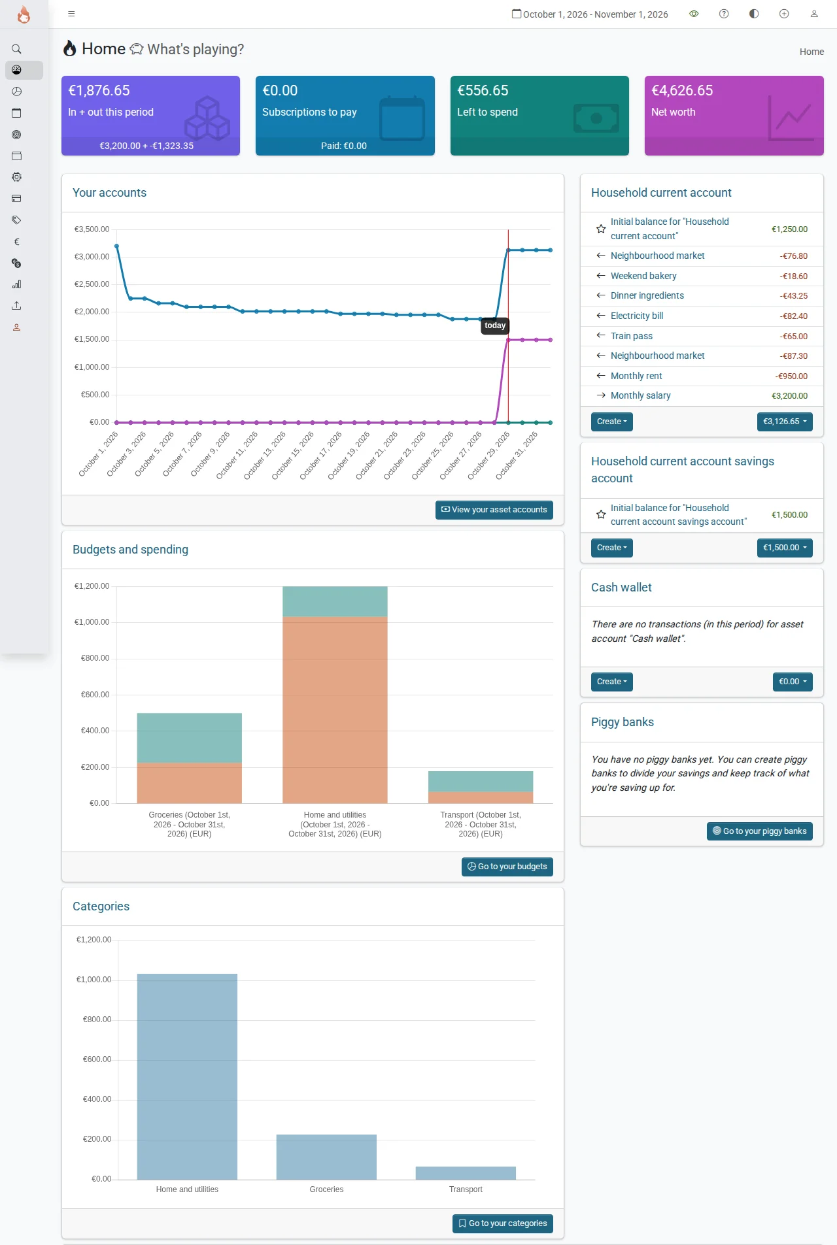Click the today marker in accounts chart
837x1245 pixels.
495,325
